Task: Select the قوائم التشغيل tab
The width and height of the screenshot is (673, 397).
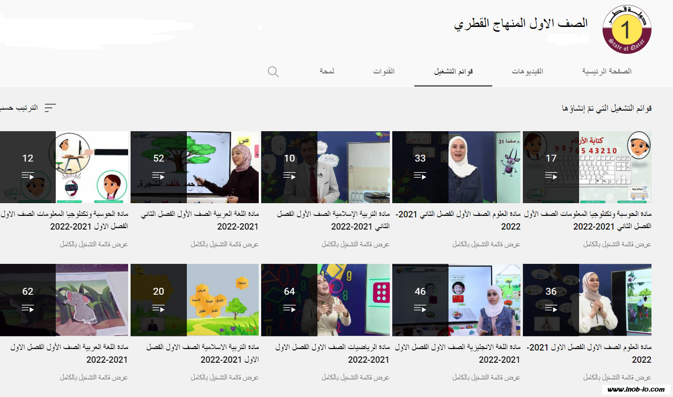Action: 453,71
